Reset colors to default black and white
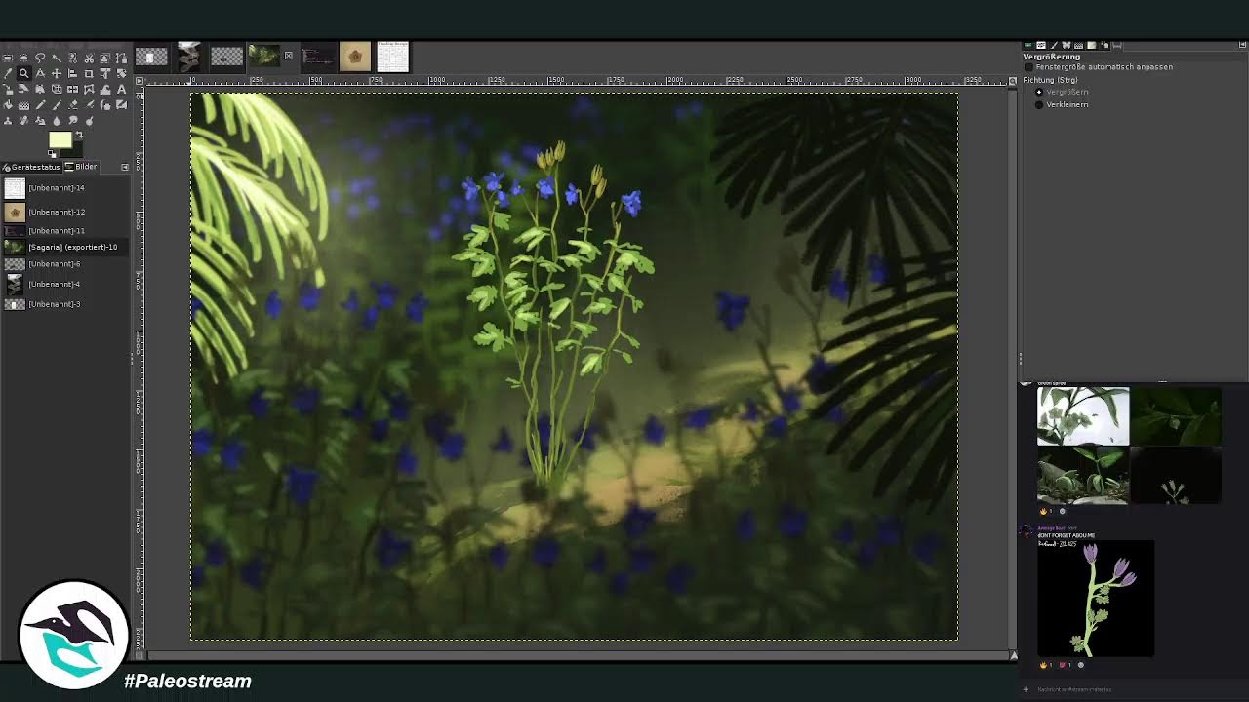 click(52, 154)
